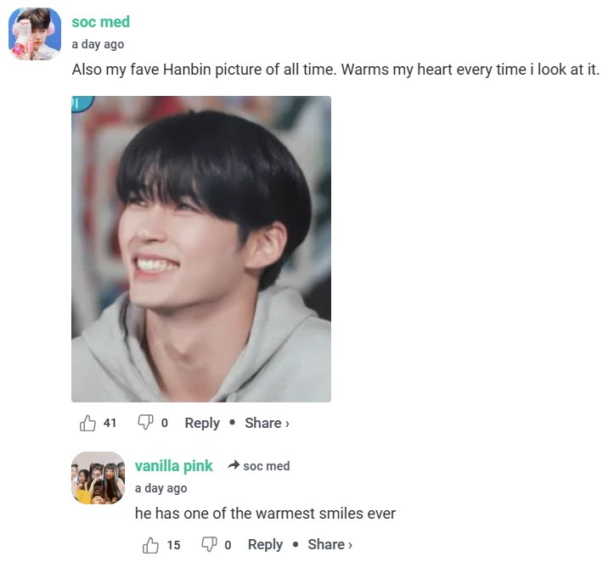
Task: Click the 41 likes count
Action: pyautogui.click(x=110, y=423)
